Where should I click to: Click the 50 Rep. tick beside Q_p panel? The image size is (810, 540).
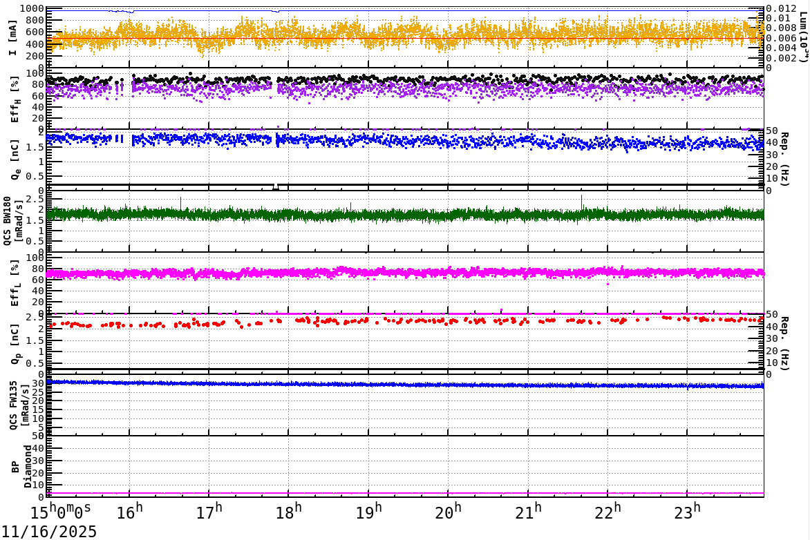point(772,314)
